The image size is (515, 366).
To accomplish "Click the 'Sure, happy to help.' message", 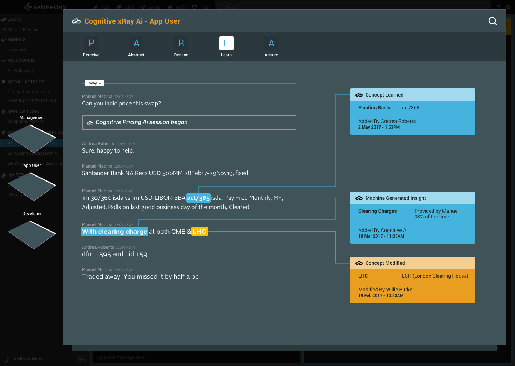I will pos(108,150).
